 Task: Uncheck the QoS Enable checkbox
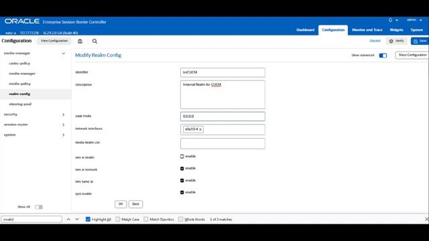pos(182,192)
